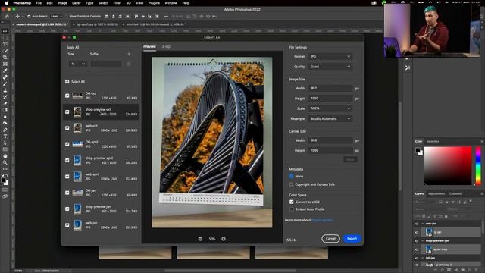Select the None metadata radio button
Viewport: 485px width, 273px height.
[x=291, y=176]
